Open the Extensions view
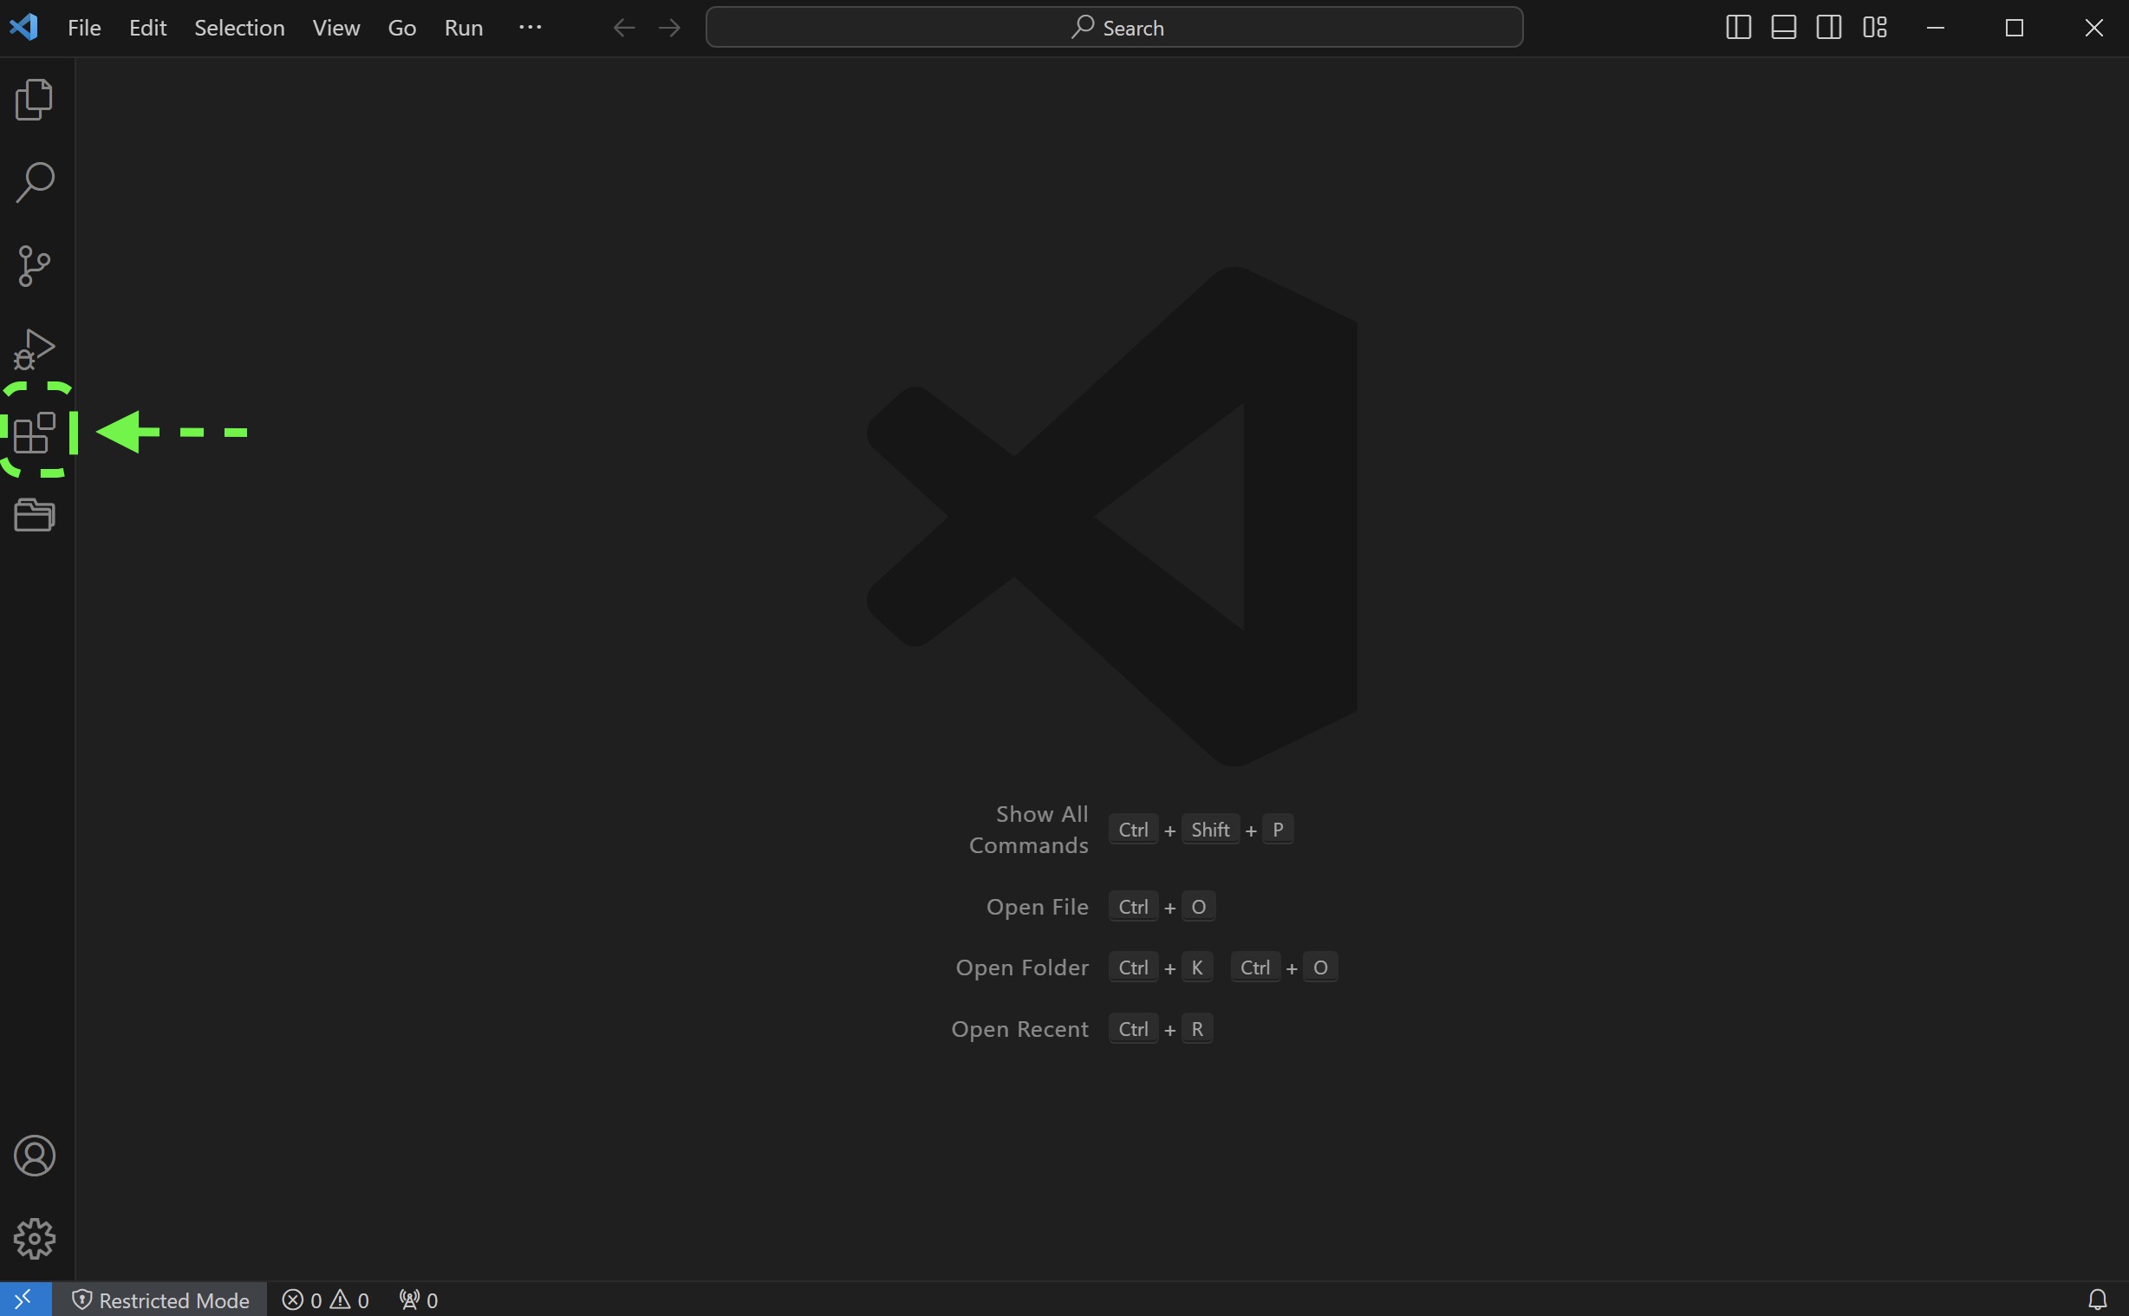Screen dimensions: 2129x1316 tap(35, 433)
